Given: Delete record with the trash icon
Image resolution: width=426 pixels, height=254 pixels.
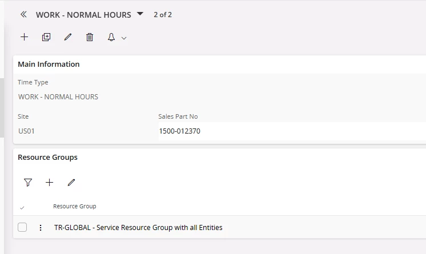Looking at the screenshot, I should tap(90, 37).
